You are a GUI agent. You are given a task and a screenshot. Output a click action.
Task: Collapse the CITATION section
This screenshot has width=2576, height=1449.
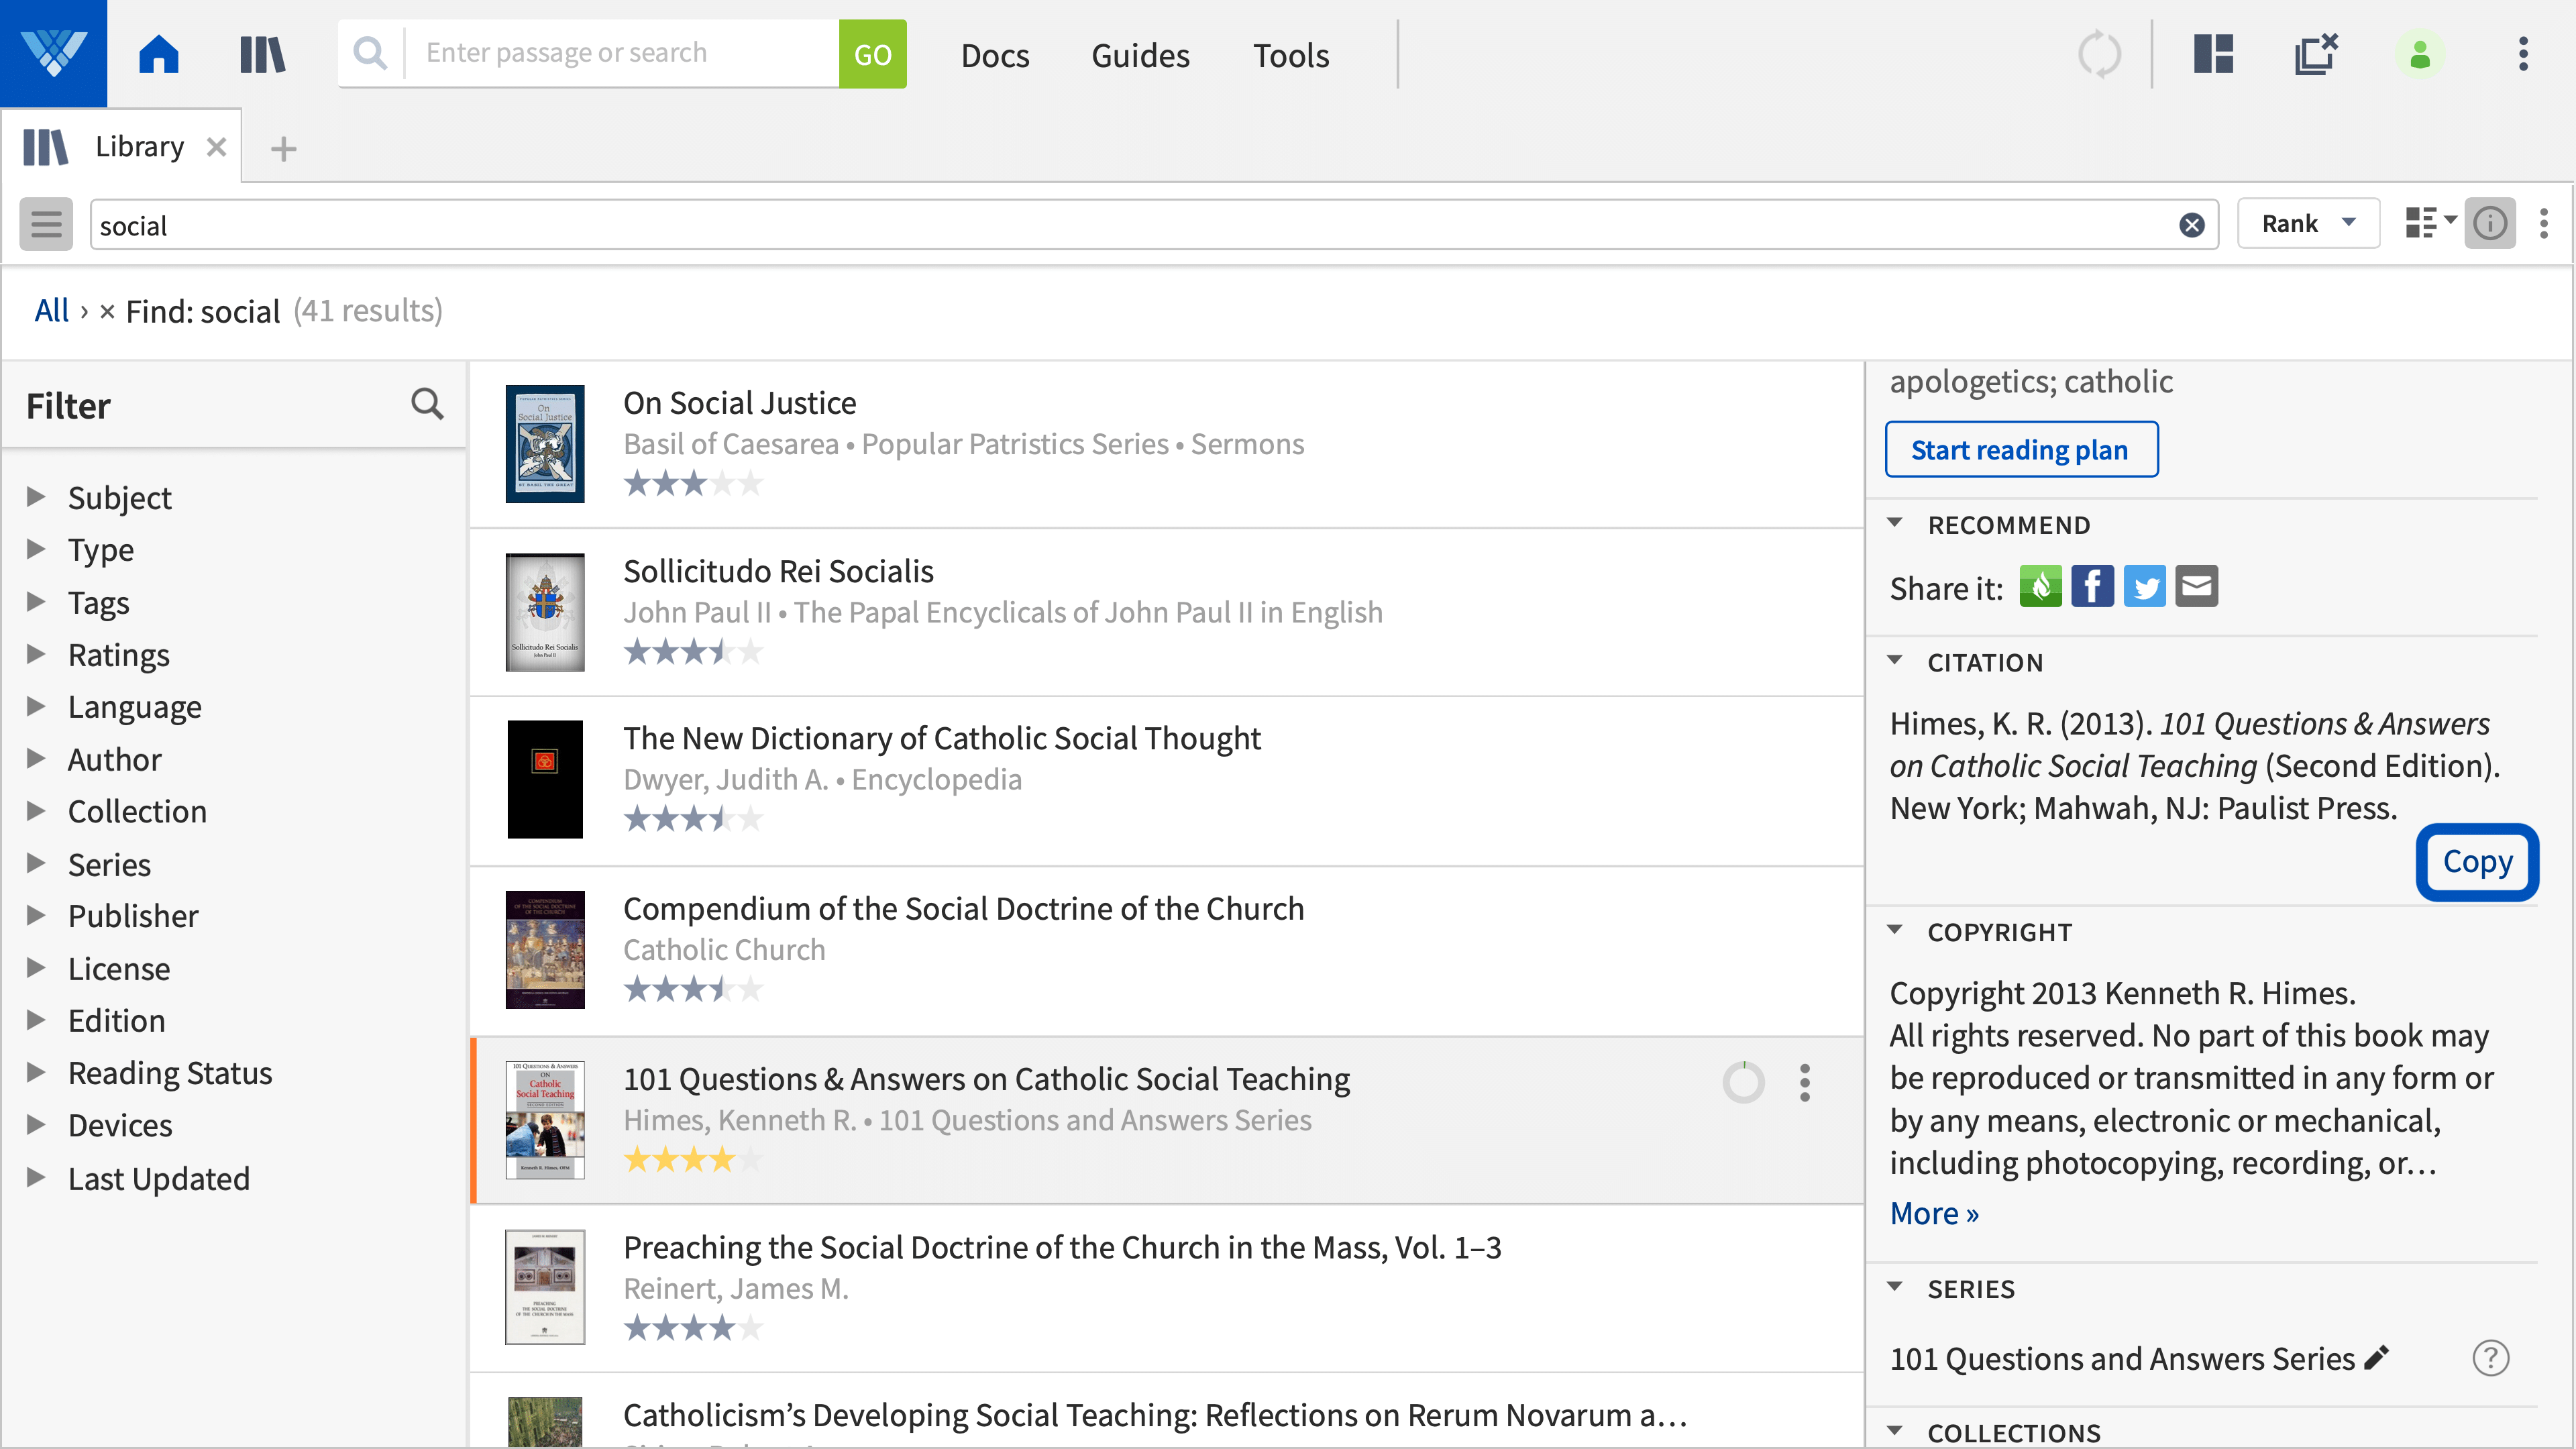[1894, 660]
